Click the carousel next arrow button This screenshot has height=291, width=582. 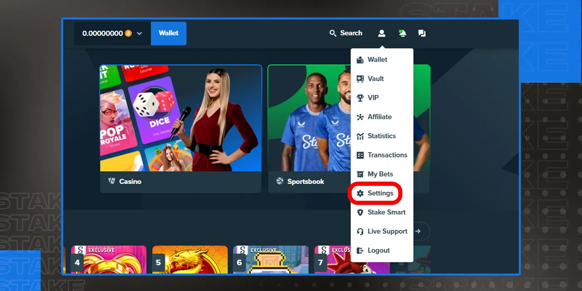point(418,231)
